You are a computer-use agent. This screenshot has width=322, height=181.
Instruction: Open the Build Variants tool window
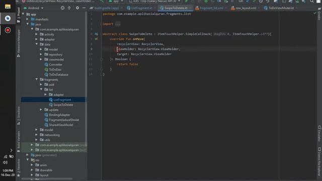[19, 142]
